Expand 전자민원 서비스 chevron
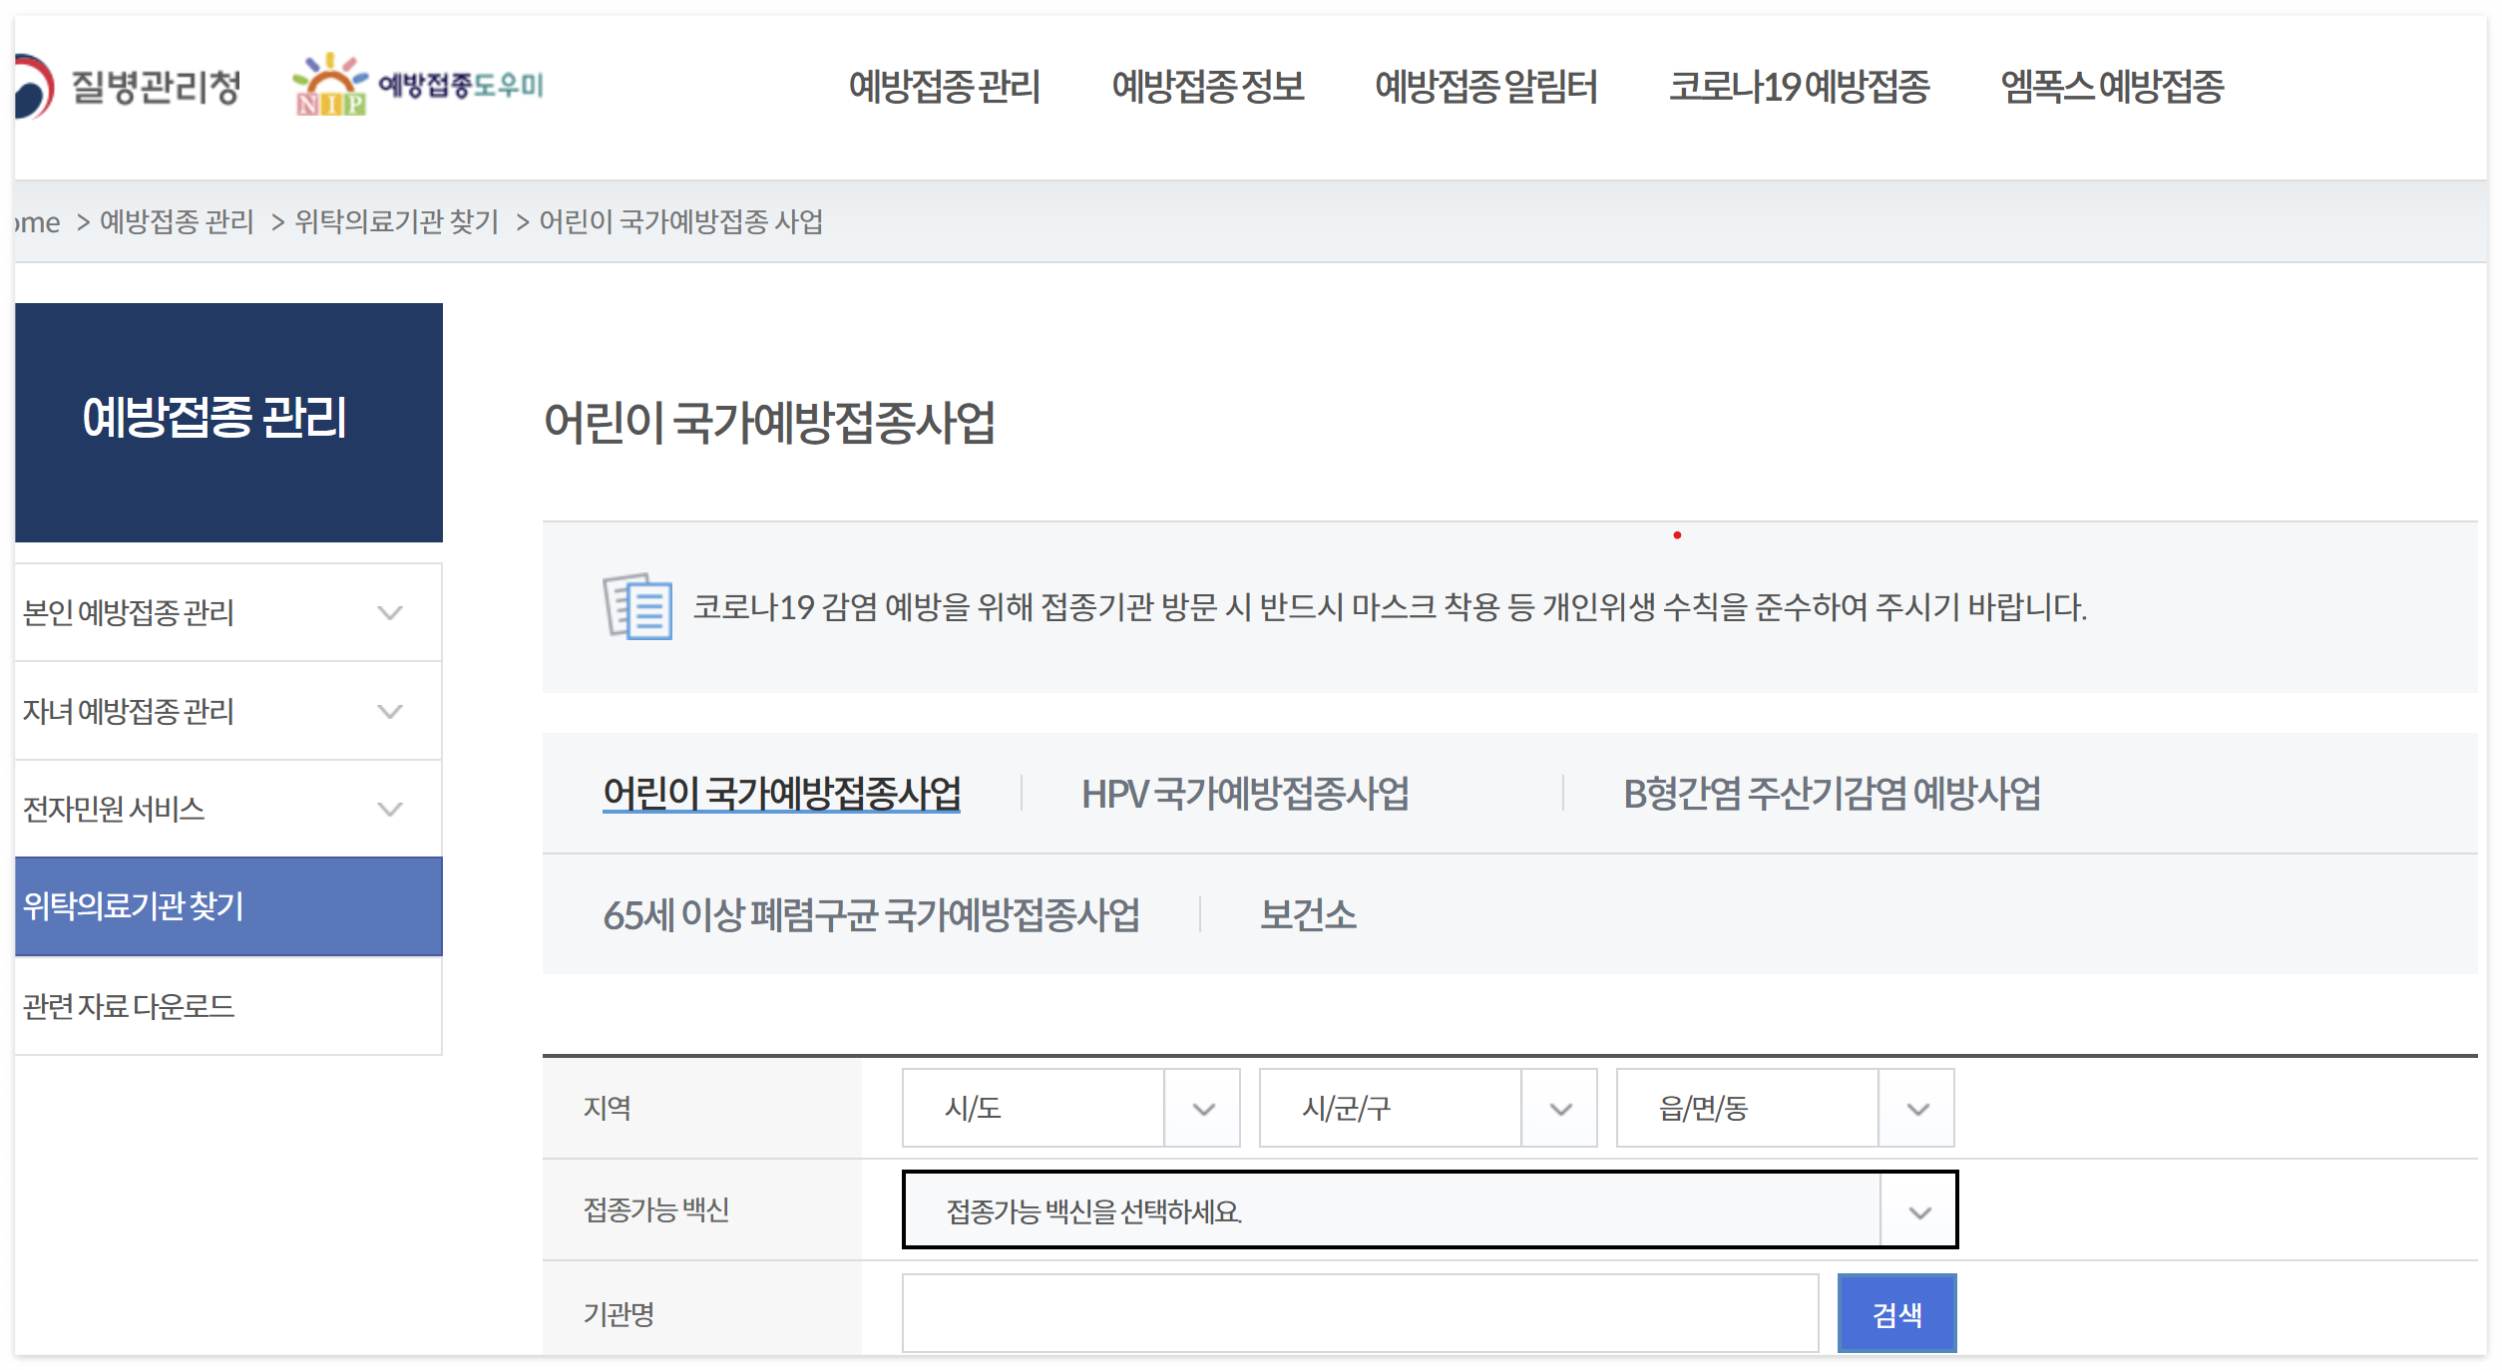2502x1370 pixels. click(390, 809)
